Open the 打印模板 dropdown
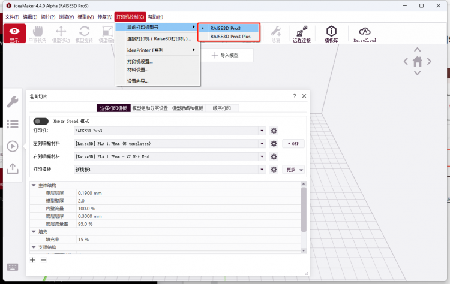This screenshot has width=450, height=284. (262, 170)
